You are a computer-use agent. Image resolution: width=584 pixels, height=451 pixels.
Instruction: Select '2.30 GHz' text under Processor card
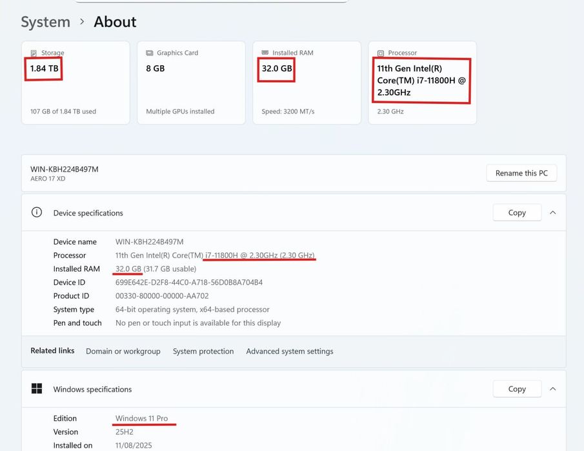tap(390, 112)
